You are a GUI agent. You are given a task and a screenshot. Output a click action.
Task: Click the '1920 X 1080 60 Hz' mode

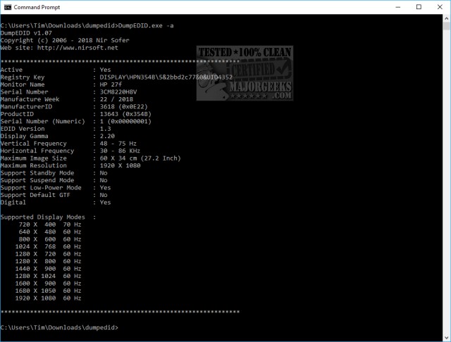[x=49, y=298]
